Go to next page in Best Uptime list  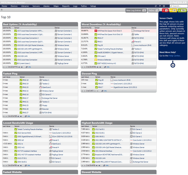pos(19,67)
